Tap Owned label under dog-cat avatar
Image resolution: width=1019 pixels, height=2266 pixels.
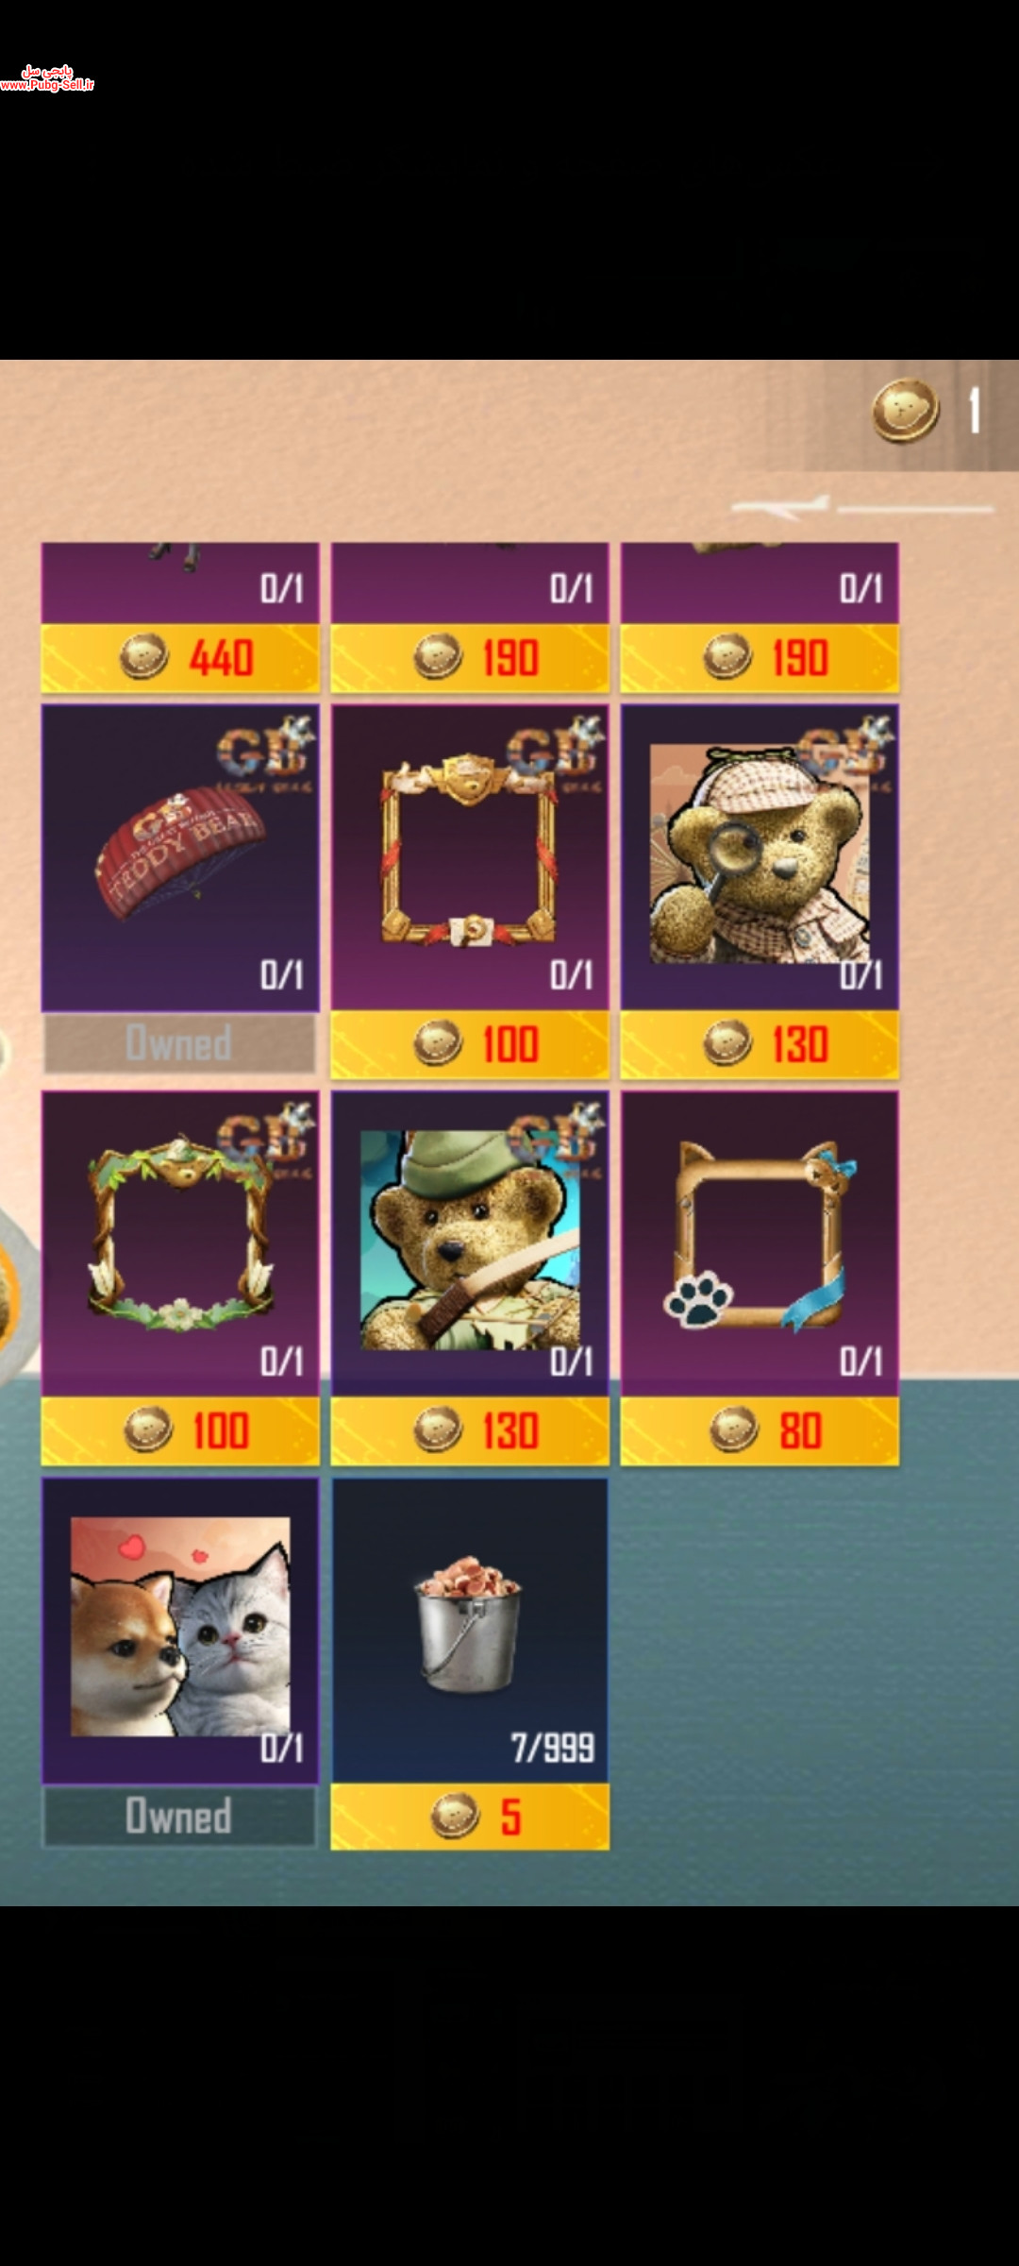(179, 1816)
